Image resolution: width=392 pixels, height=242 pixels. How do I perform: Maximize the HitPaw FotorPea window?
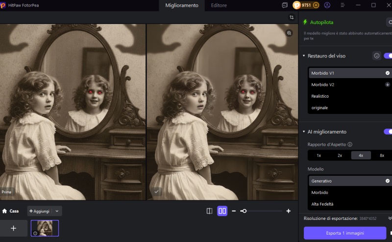[x=373, y=5]
